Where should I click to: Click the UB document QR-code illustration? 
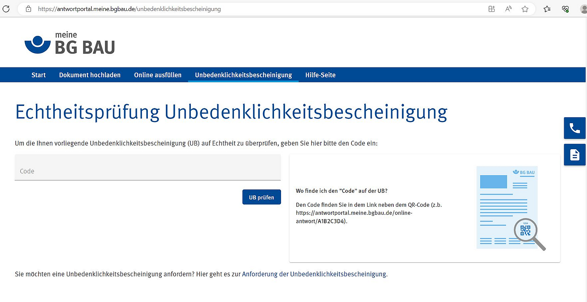point(510,208)
